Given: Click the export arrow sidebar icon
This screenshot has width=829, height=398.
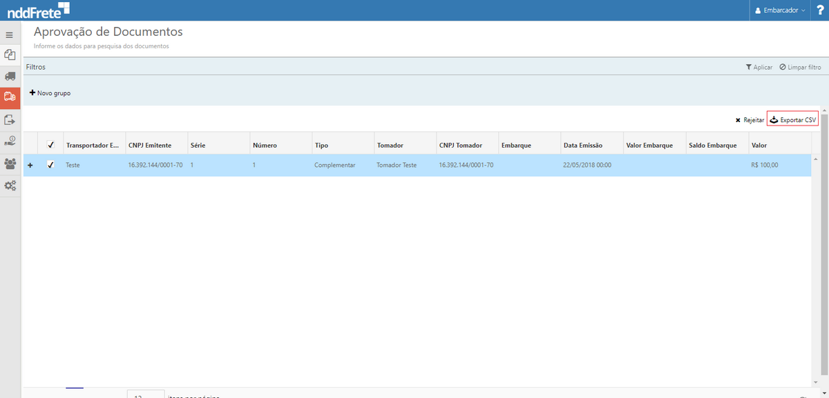Looking at the screenshot, I should [x=10, y=119].
